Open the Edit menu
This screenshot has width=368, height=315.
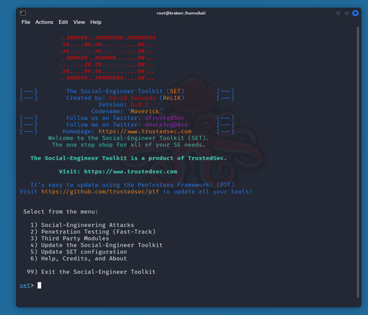coord(63,22)
